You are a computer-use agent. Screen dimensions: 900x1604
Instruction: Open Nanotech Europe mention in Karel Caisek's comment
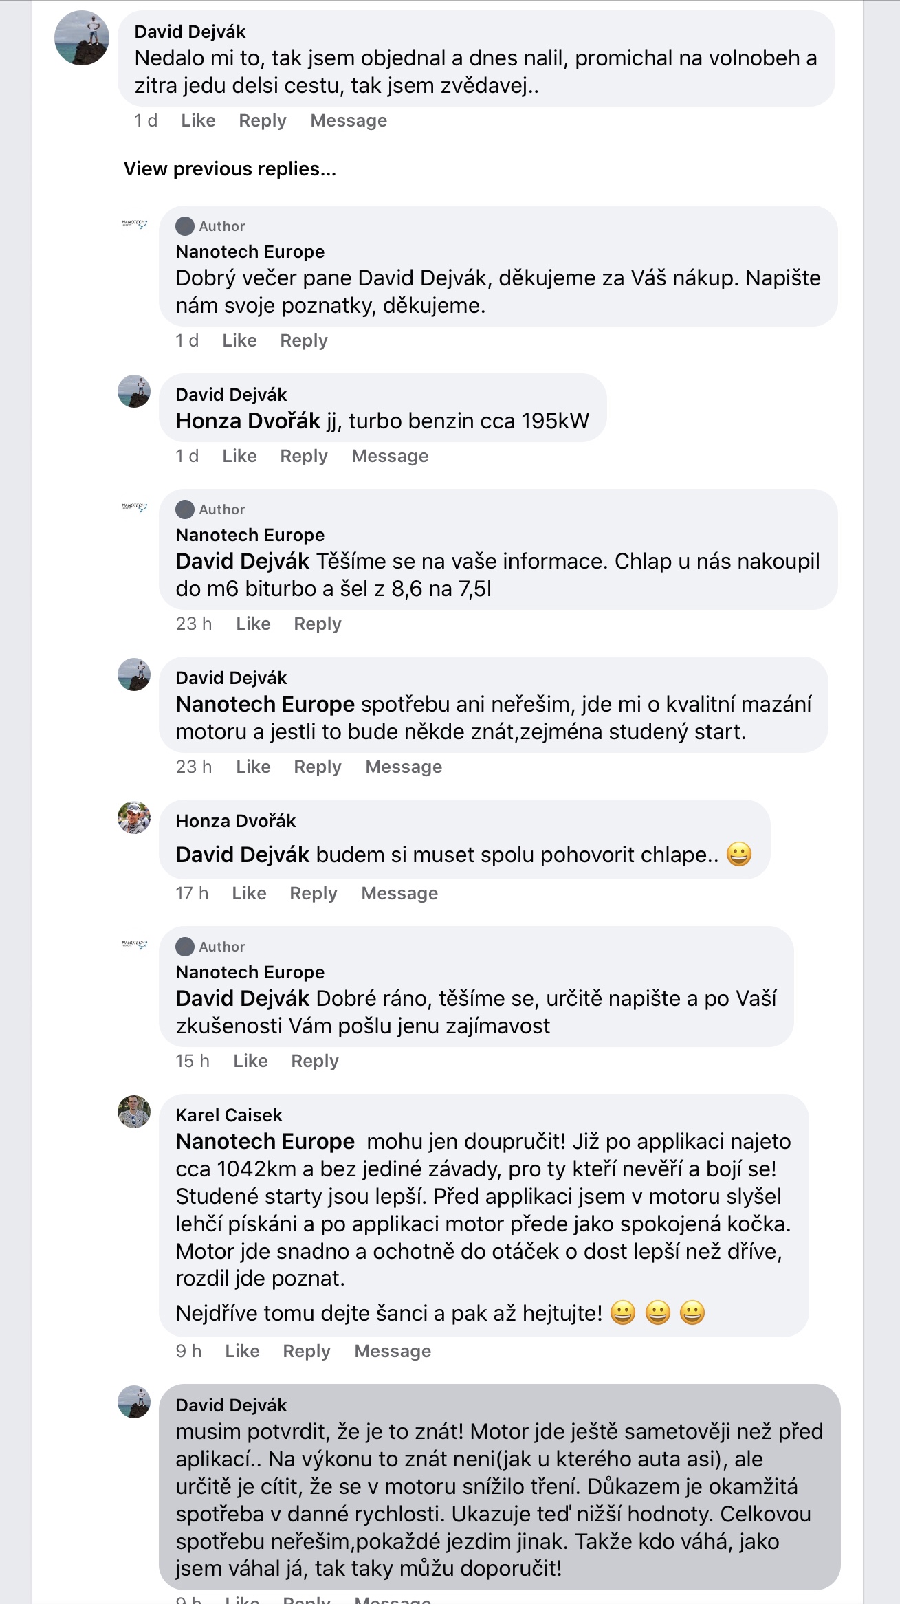coord(265,1141)
